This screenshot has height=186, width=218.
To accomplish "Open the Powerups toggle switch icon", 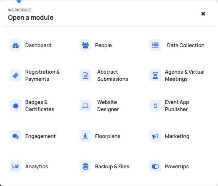I will [155, 166].
